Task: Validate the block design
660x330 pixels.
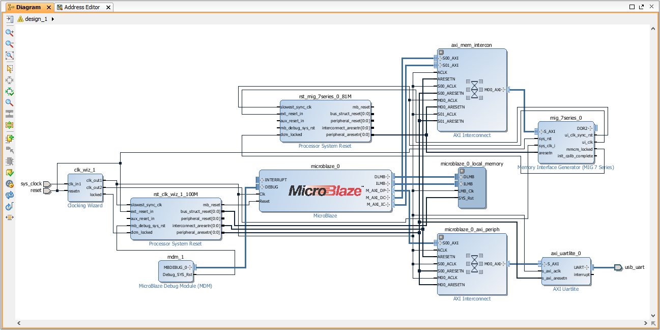Action: pos(9,173)
